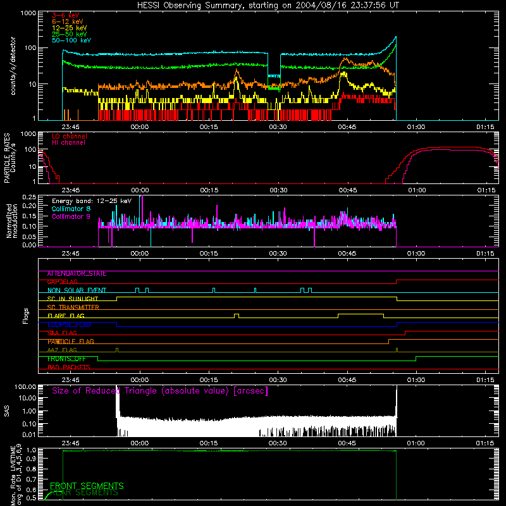Click the BAD_PACKETS flag label

tap(69, 367)
